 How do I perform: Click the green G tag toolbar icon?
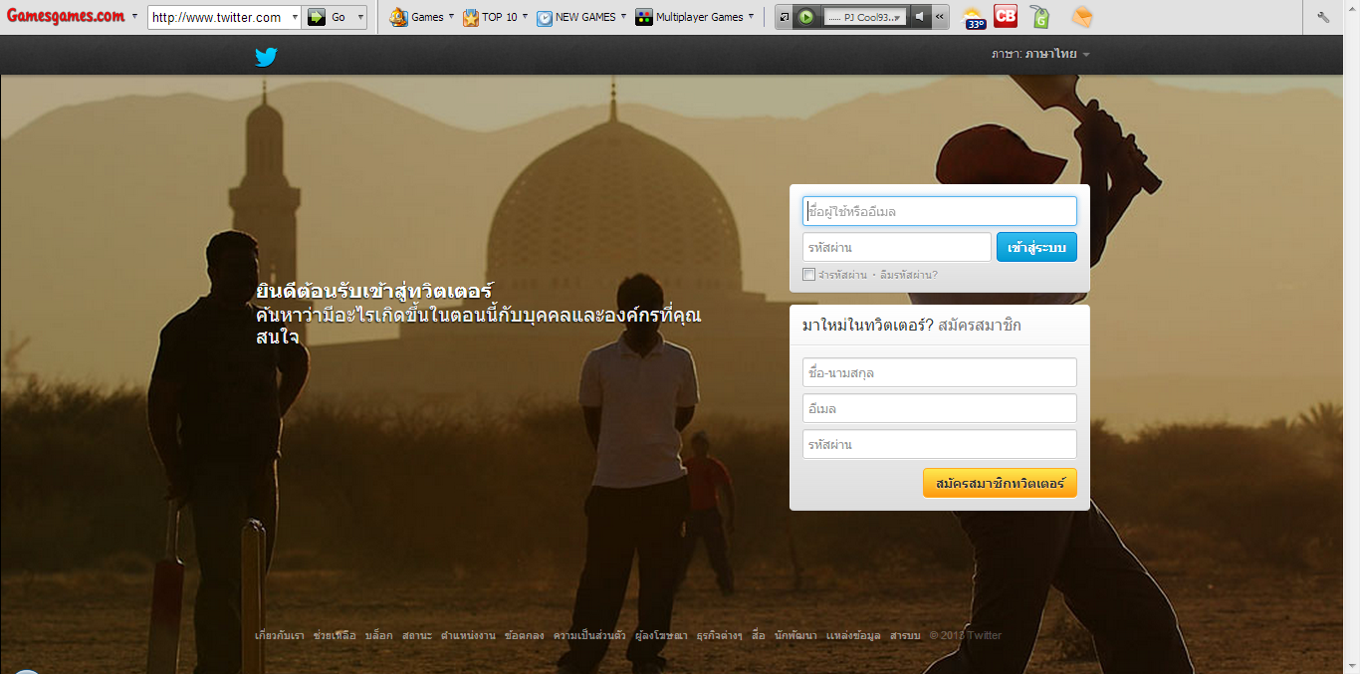tap(1039, 17)
